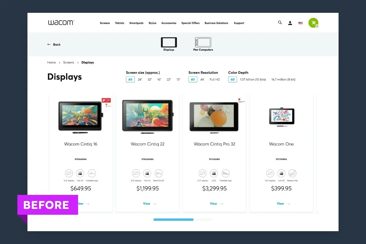Select the Pen Computers category icon

203,42
